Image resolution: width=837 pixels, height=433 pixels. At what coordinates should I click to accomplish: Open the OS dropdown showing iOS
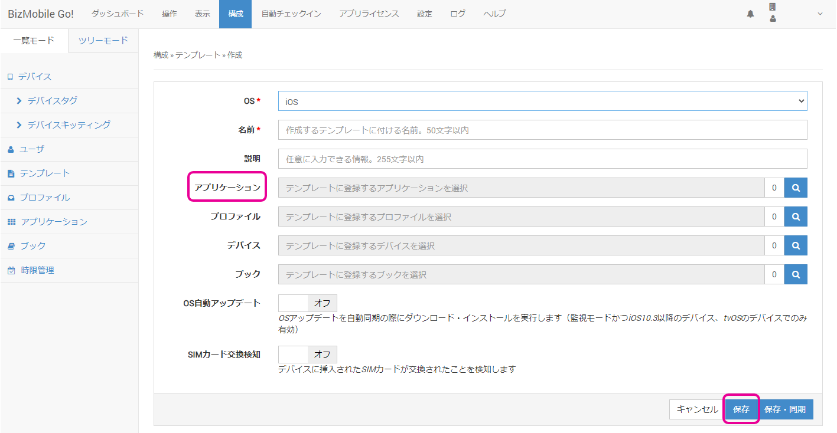542,101
